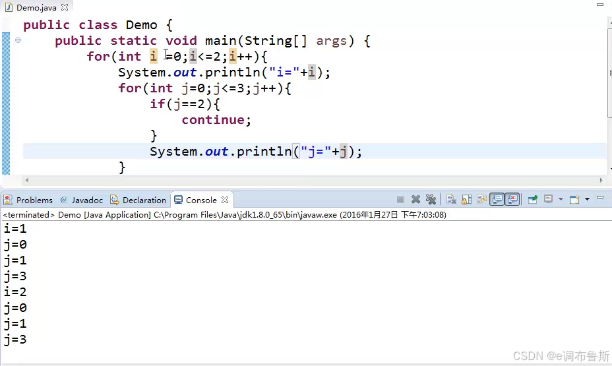The width and height of the screenshot is (612, 366).
Task: Click the 'for(int j=0;j<=3;j++){' line
Action: point(204,88)
